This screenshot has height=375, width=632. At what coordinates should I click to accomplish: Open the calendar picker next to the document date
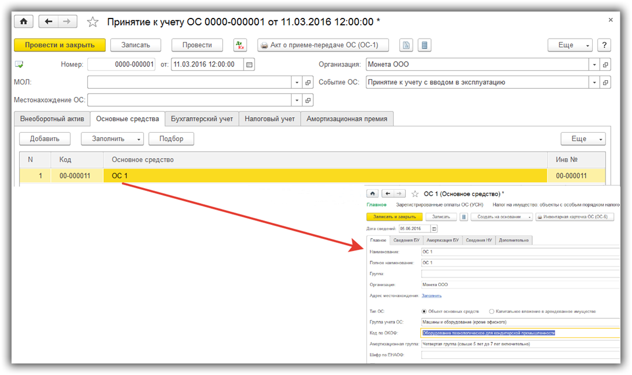[249, 65]
